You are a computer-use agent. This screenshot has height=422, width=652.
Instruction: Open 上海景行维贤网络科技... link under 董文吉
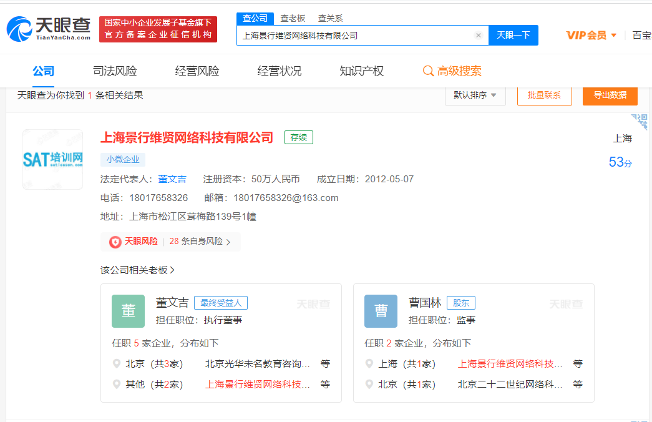tap(258, 384)
